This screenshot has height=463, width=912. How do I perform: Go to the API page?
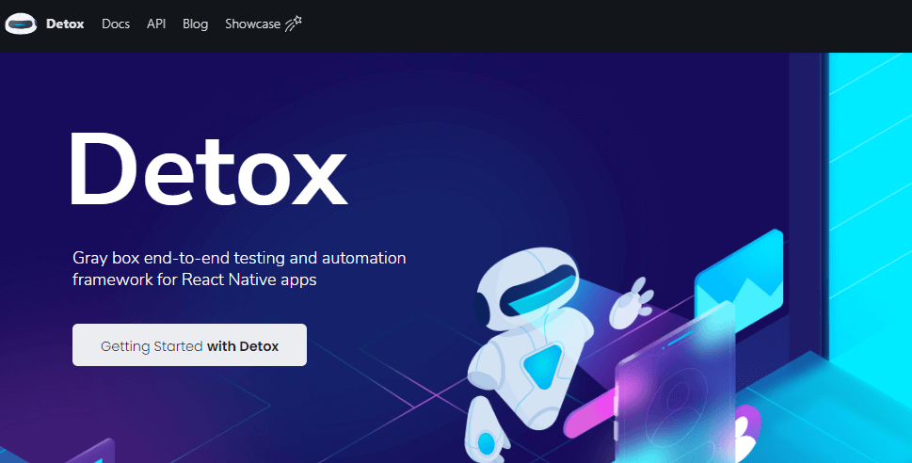click(156, 24)
